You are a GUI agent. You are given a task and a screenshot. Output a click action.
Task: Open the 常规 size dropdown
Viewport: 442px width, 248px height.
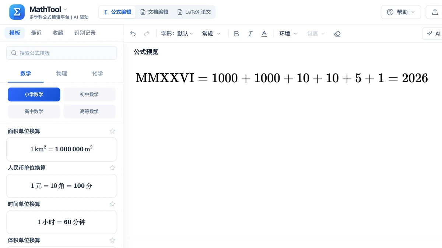coord(211,34)
